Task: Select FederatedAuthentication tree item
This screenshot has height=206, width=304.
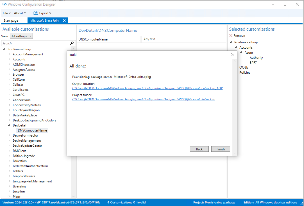Action: pyautogui.click(x=30, y=166)
